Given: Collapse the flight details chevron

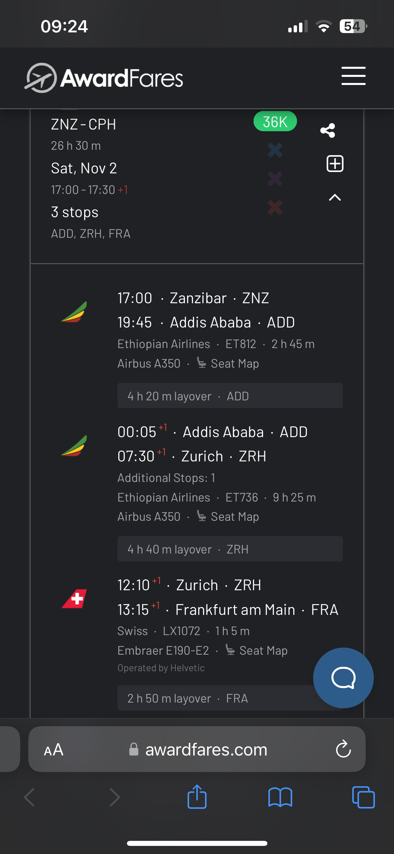Looking at the screenshot, I should click(335, 198).
